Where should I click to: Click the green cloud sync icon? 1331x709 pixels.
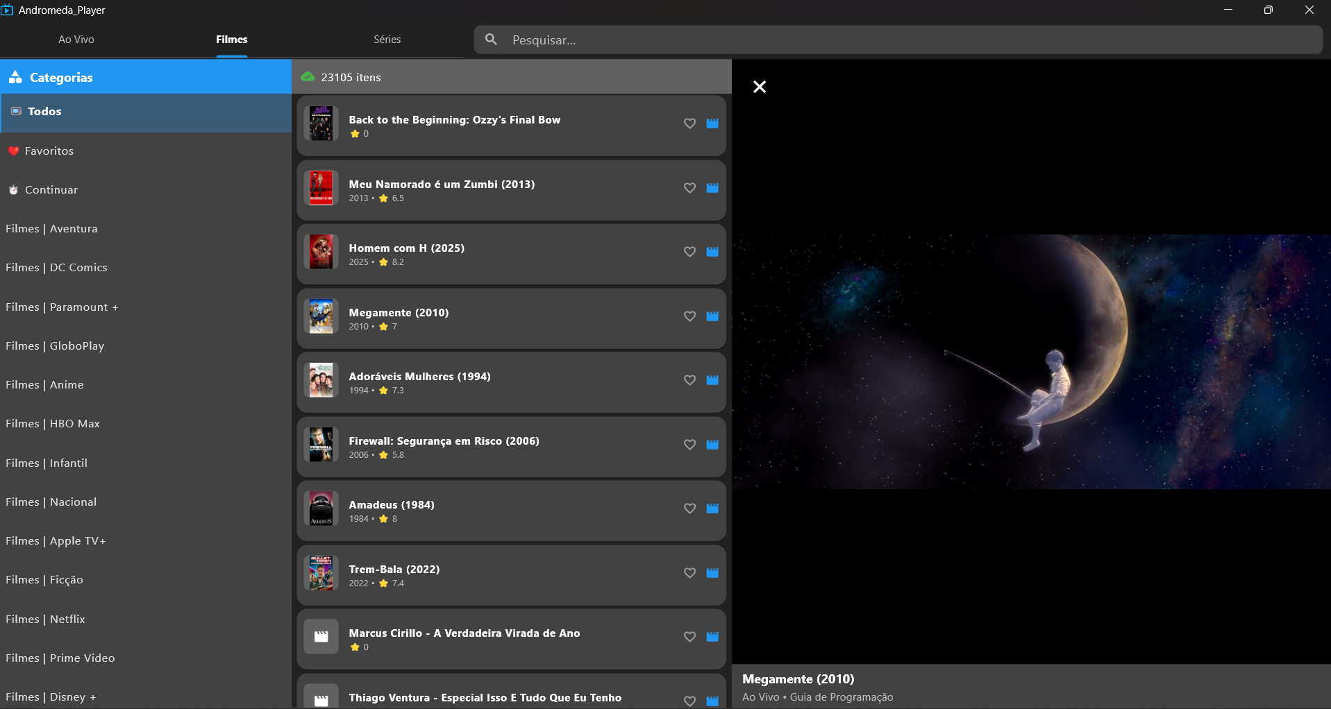[x=308, y=77]
